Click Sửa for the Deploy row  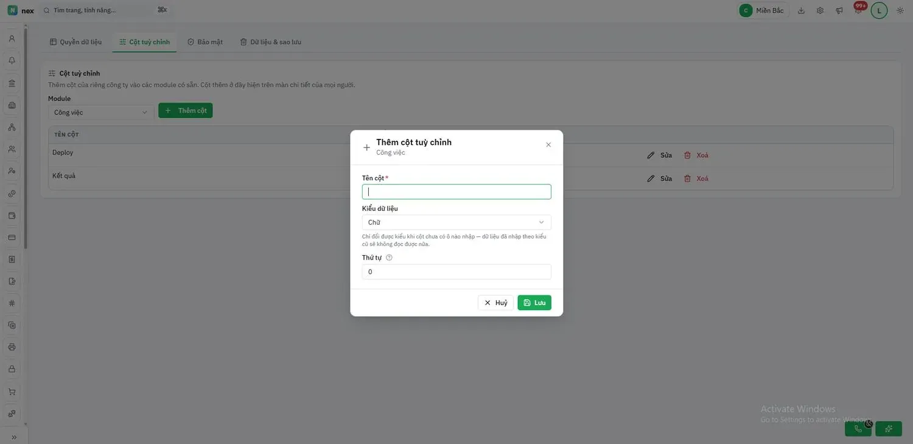[660, 155]
